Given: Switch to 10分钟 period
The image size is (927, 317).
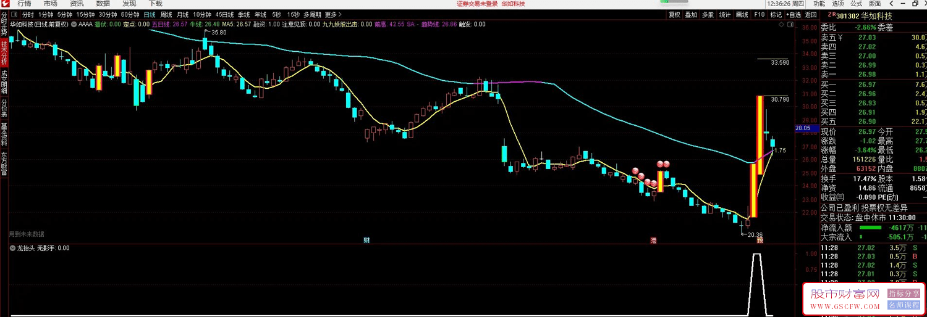Looking at the screenshot, I should tap(202, 14).
